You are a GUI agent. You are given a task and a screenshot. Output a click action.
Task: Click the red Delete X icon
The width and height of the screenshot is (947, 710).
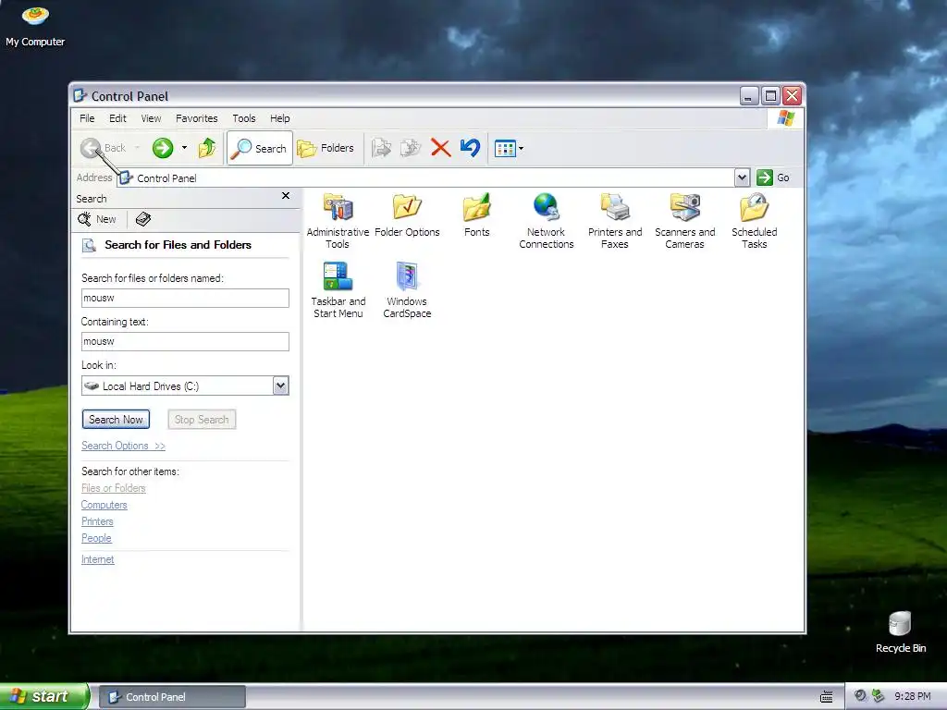pyautogui.click(x=440, y=148)
